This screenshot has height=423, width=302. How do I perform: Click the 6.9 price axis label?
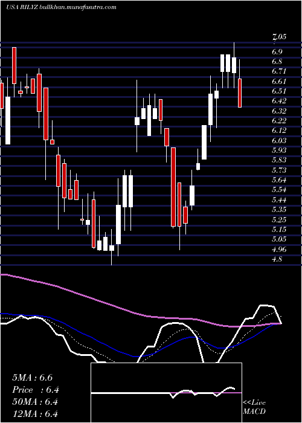277,51
